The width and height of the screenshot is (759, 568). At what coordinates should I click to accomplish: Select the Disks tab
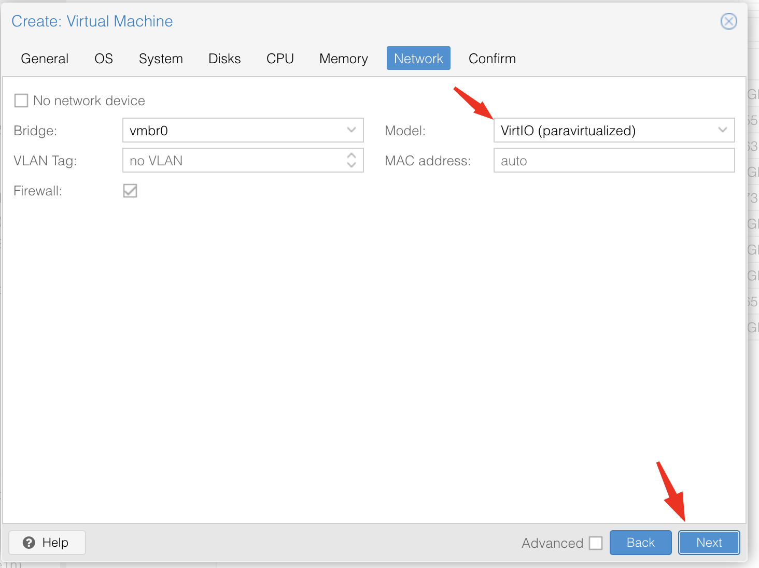224,59
